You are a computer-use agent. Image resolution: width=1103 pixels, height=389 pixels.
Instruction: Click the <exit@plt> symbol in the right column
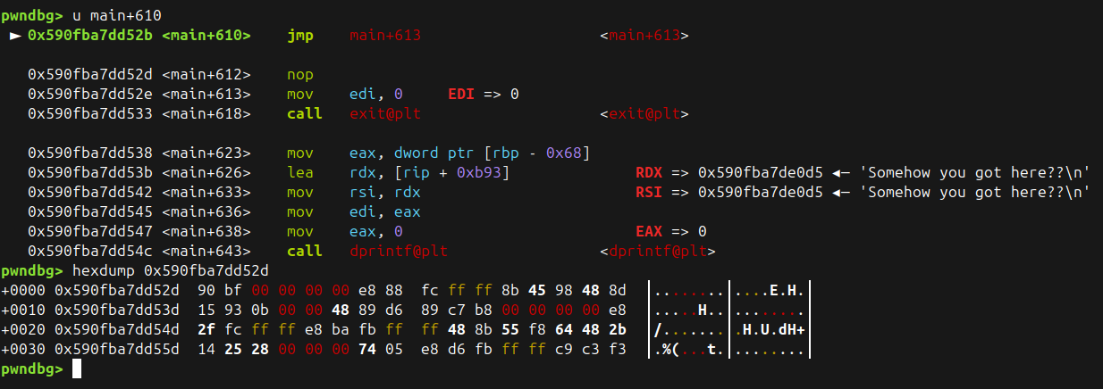[x=644, y=114]
